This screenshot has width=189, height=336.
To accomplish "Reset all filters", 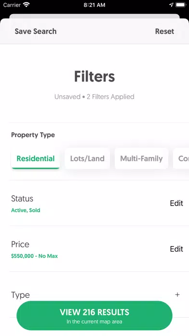I will click(164, 31).
